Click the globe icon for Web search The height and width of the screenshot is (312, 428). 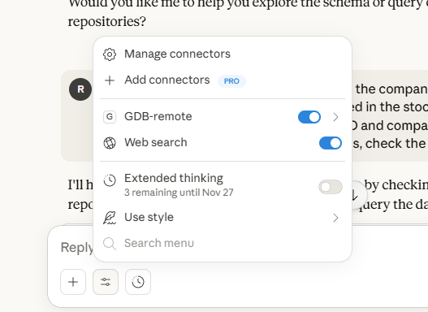(x=110, y=143)
